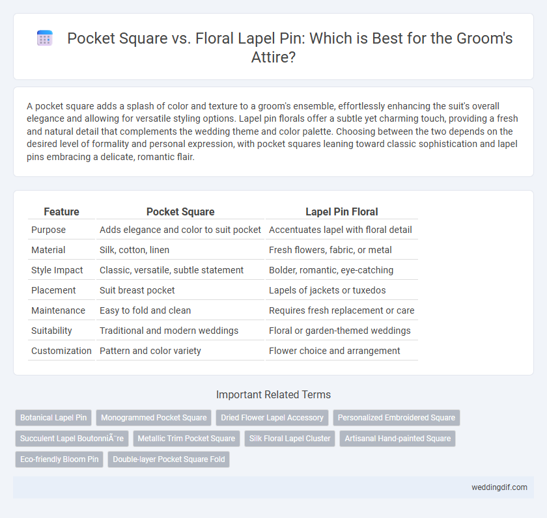Open the Silk Floral Lapel Cluster tag

pos(290,439)
